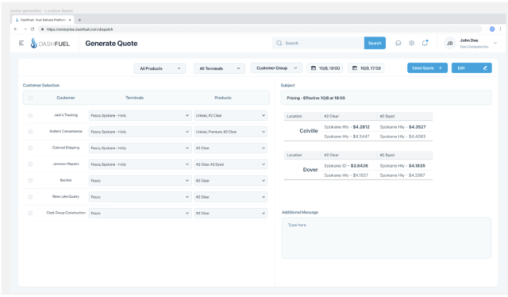Click the Products column header

pos(223,98)
